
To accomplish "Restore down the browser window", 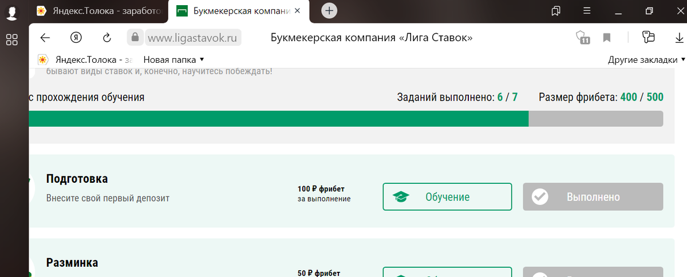I will [649, 11].
